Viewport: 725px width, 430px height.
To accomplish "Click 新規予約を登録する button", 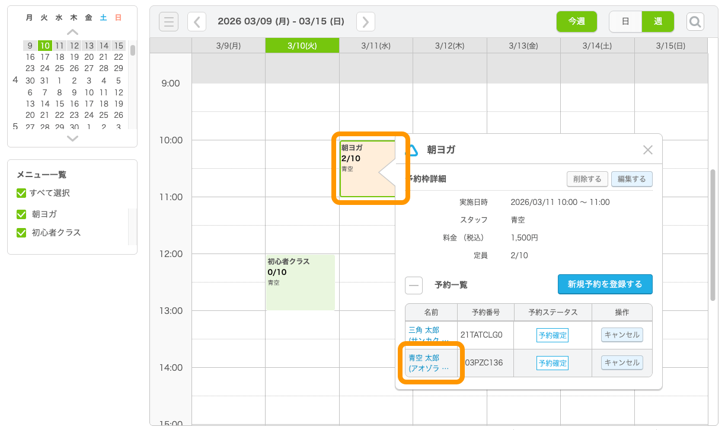I will point(605,284).
